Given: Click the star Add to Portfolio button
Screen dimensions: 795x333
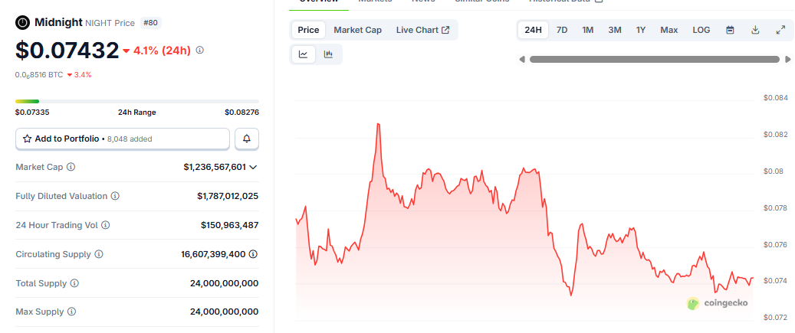Looking at the screenshot, I should coord(123,139).
